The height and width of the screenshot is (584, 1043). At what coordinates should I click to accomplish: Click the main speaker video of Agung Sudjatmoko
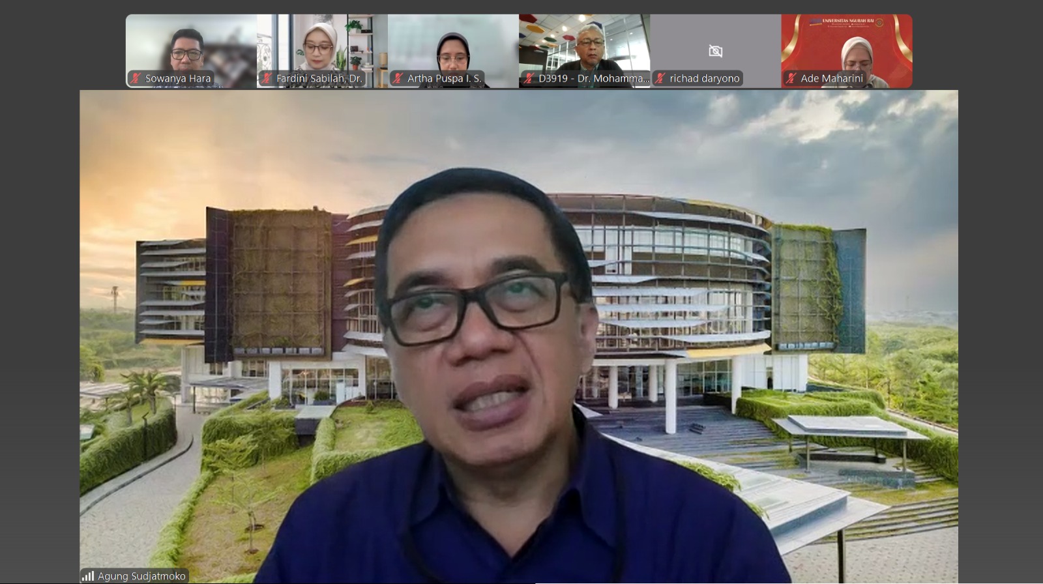click(519, 336)
